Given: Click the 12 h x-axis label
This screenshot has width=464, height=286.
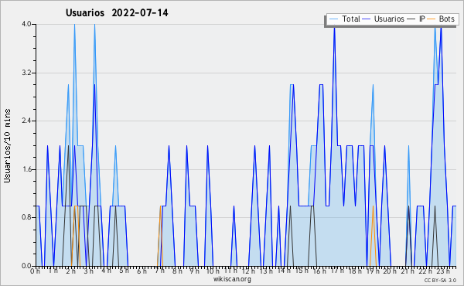Looking at the screenshot, I should coord(248,271).
